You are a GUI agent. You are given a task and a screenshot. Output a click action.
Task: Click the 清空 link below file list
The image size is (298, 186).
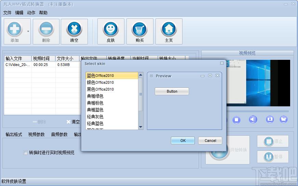click(73, 122)
